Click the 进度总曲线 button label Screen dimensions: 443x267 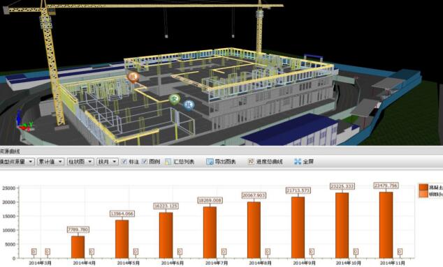(269, 162)
